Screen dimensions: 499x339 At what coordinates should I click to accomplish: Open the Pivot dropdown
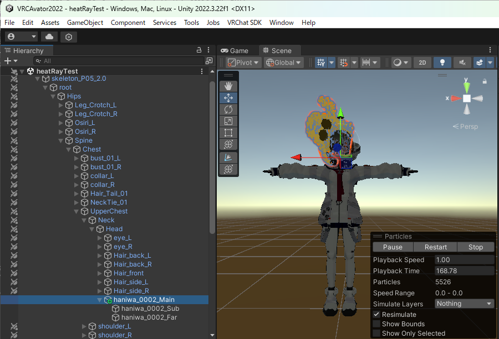click(243, 62)
